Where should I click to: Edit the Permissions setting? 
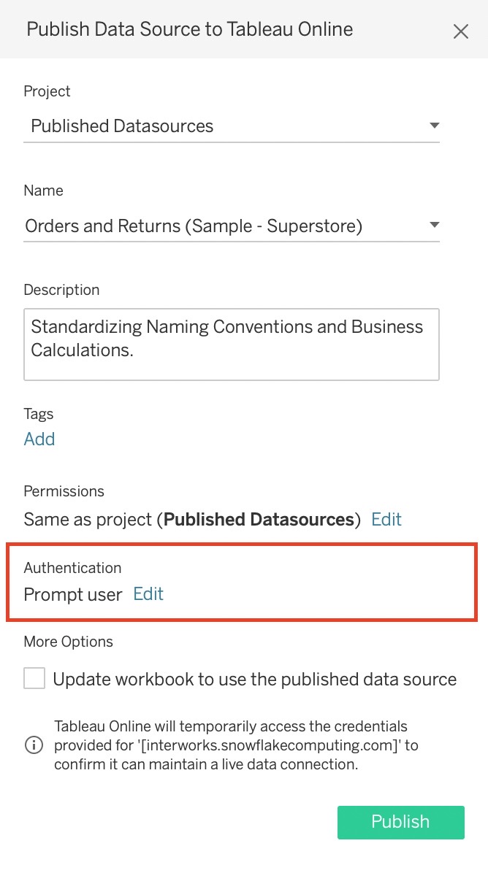click(386, 520)
